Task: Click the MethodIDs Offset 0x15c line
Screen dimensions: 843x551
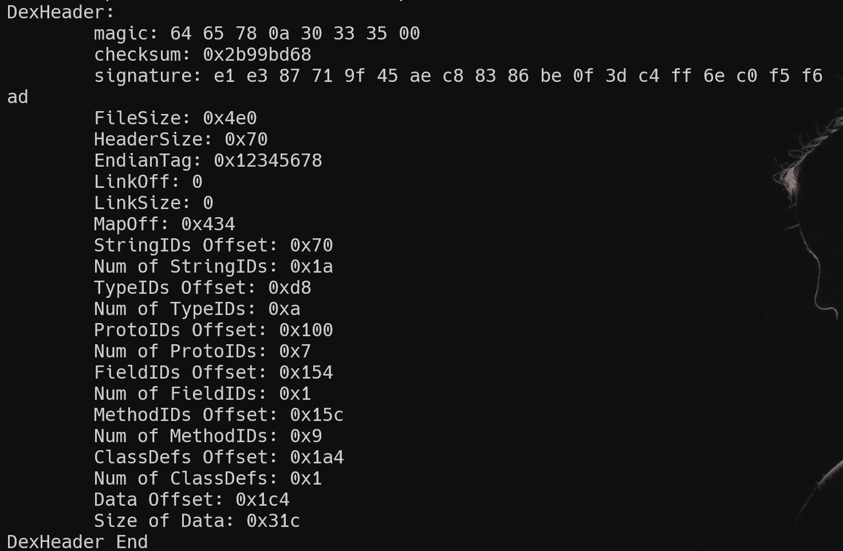Action: click(219, 415)
